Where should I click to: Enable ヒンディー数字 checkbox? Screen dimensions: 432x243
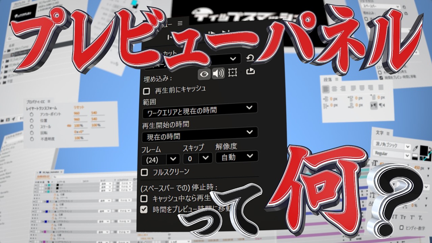[x=402, y=227]
